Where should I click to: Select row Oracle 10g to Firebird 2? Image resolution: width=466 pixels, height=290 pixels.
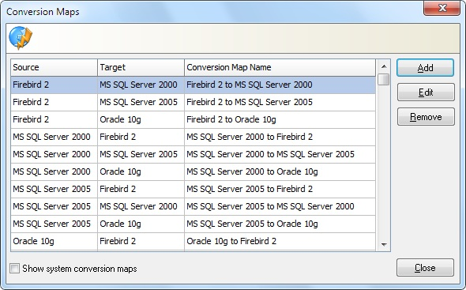pyautogui.click(x=194, y=241)
